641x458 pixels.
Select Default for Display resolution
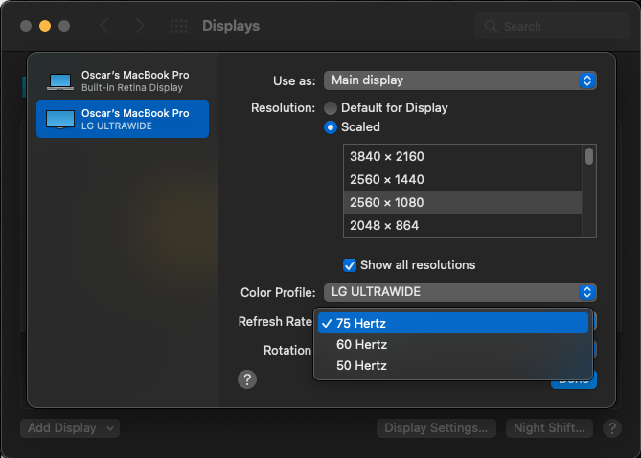click(331, 108)
